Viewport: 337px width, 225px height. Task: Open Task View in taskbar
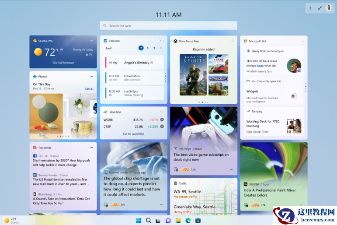(x=158, y=221)
